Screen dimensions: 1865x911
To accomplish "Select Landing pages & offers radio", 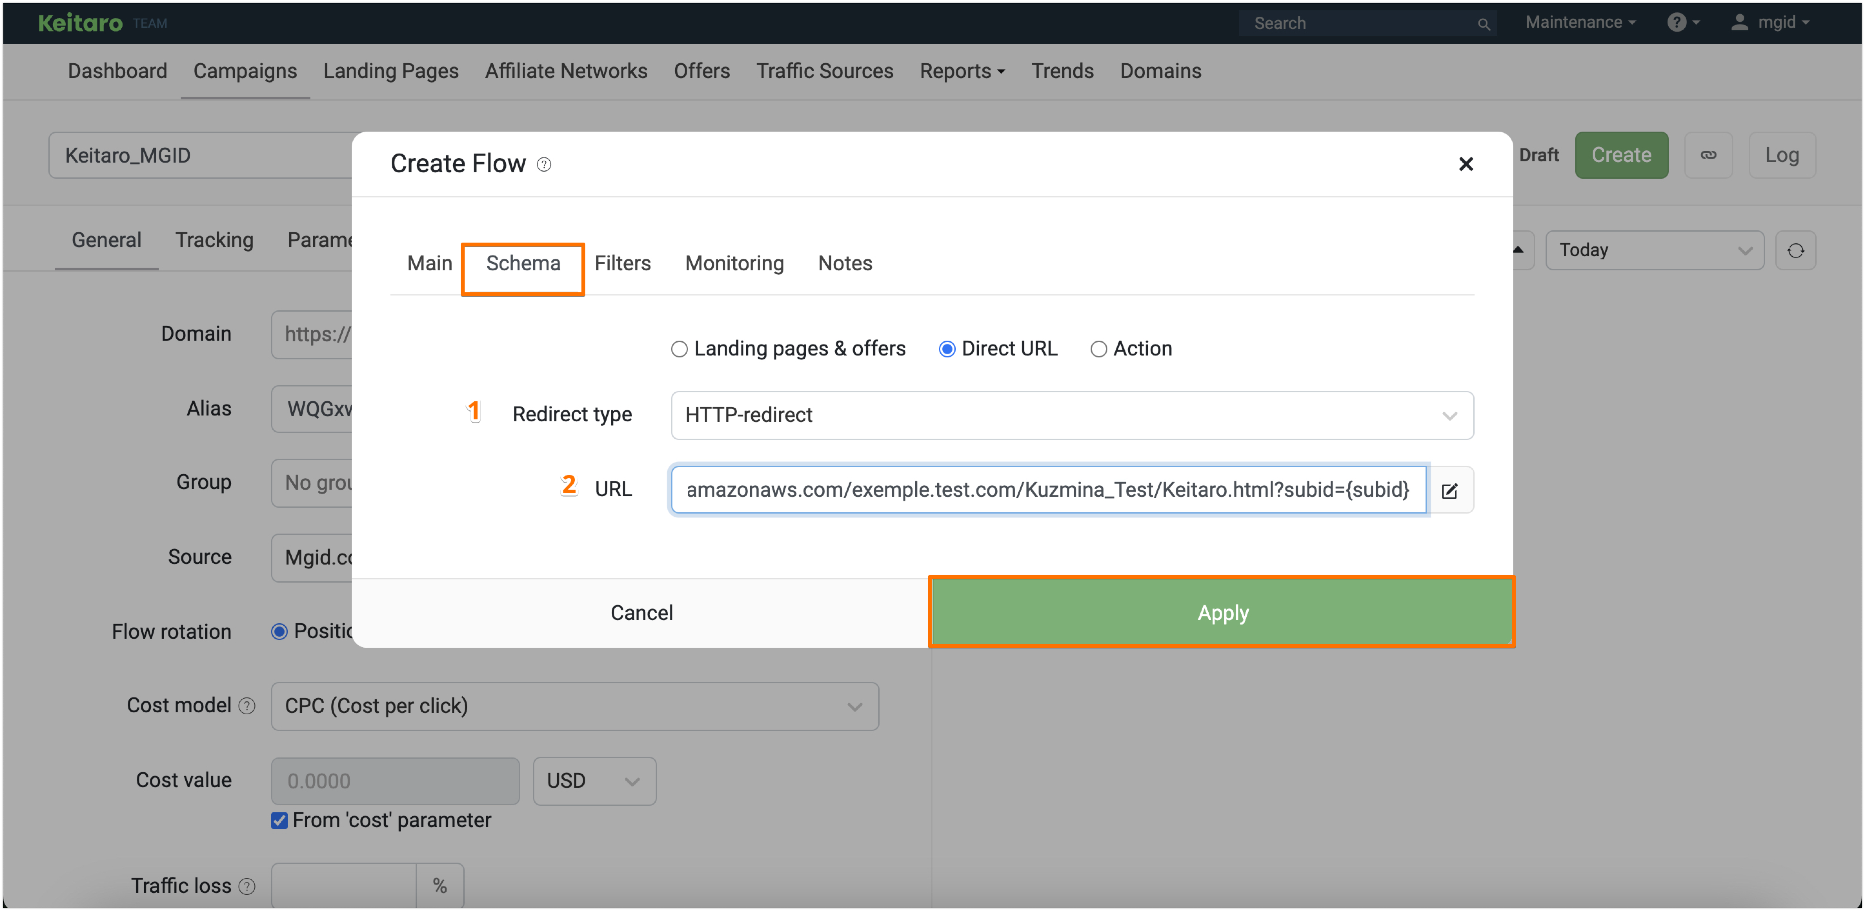I will [679, 349].
